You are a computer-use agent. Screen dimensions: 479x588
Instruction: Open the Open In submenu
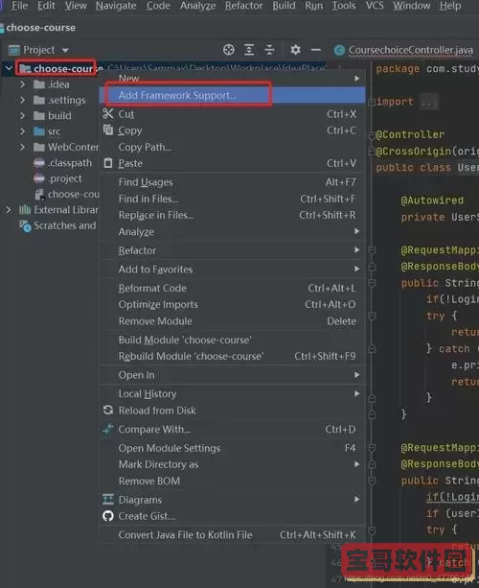point(232,375)
